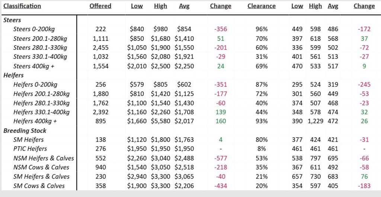The height and width of the screenshot is (197, 381).
Task: Select the Breeding Stock section heading
Action: pyautogui.click(x=25, y=131)
